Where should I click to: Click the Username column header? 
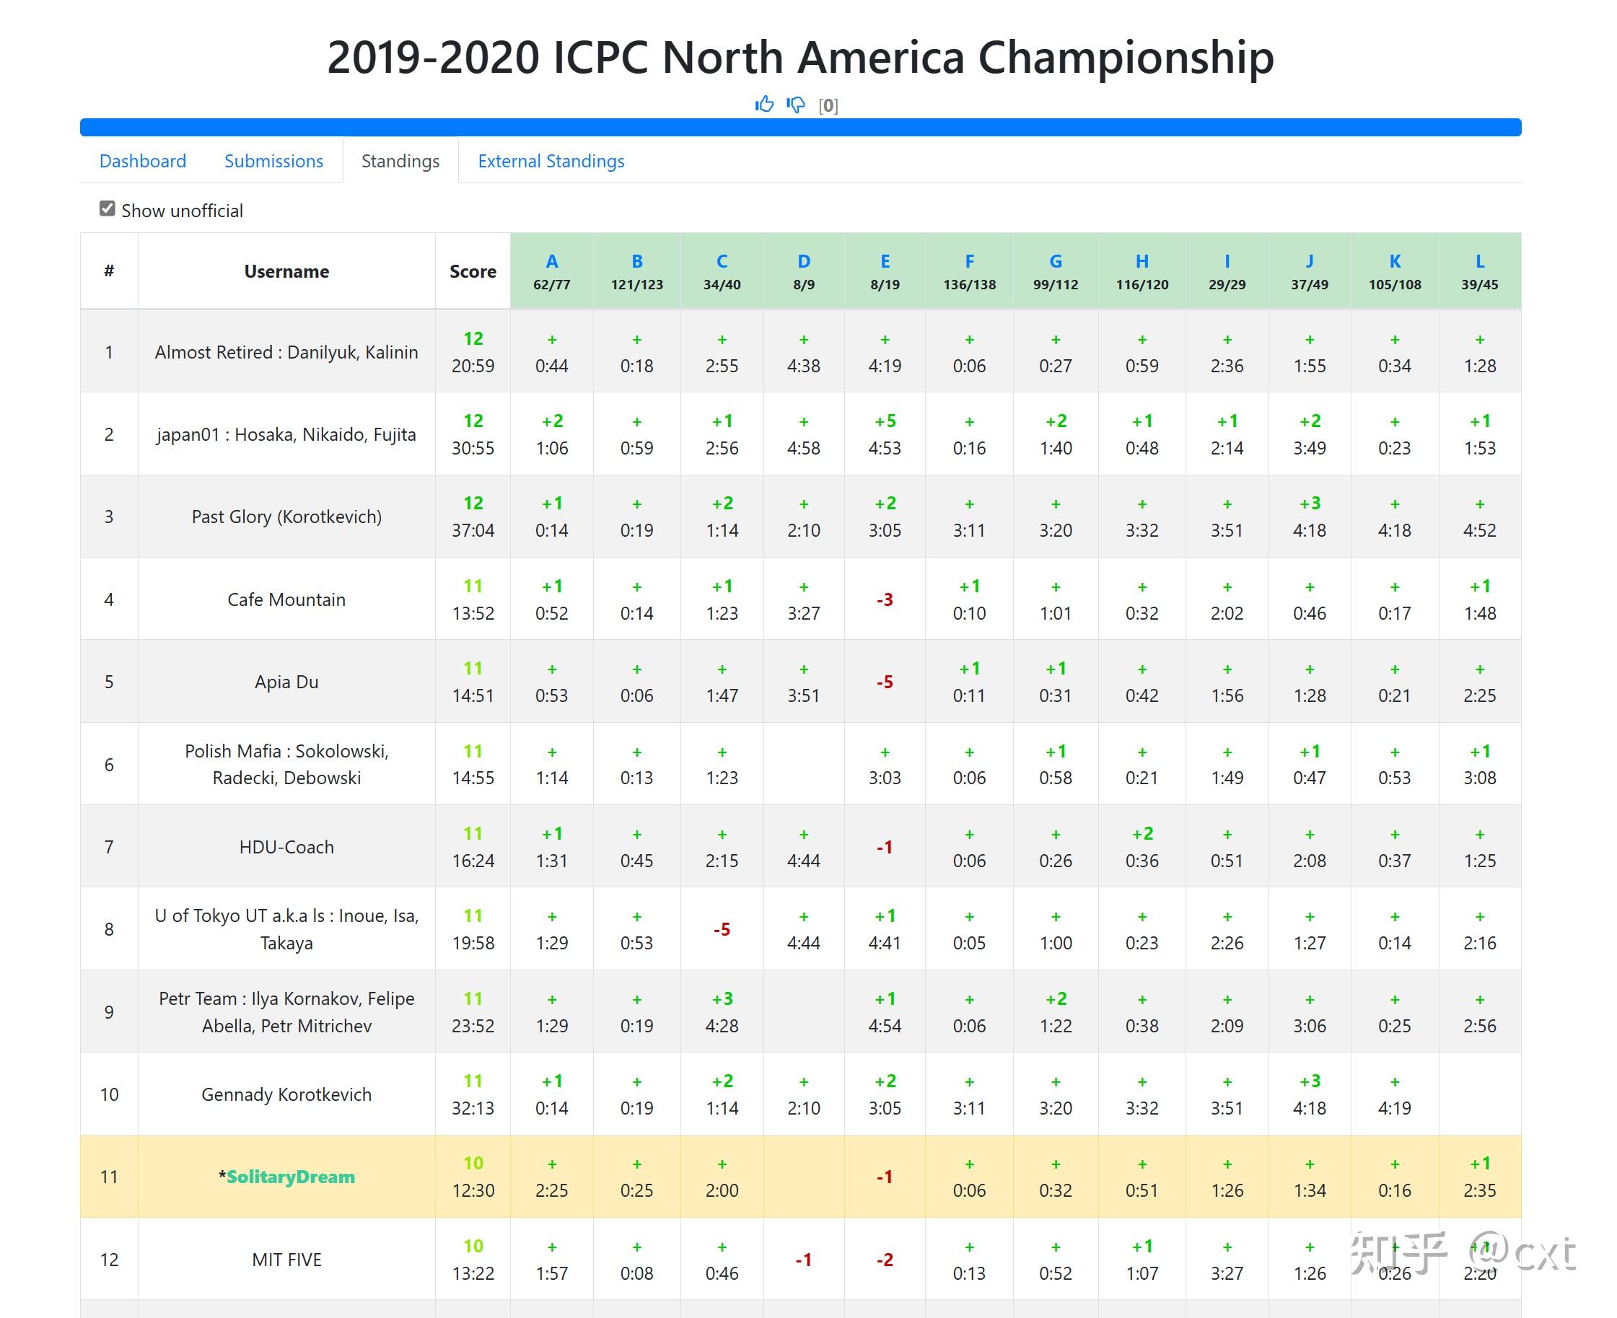(x=286, y=271)
